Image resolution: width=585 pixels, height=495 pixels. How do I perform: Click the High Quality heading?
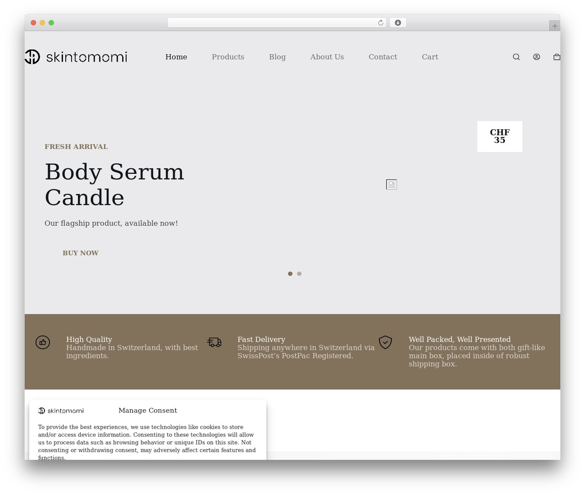pyautogui.click(x=89, y=339)
